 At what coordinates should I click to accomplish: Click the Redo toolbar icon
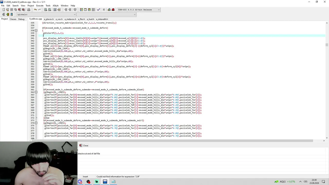point(39,10)
